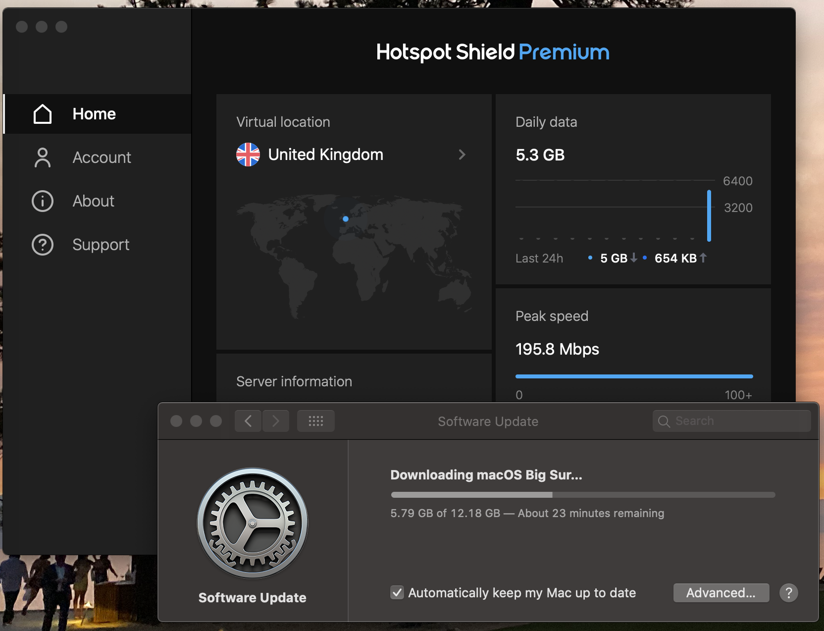Click the Account person icon
Image resolution: width=824 pixels, height=631 pixels.
pos(43,158)
